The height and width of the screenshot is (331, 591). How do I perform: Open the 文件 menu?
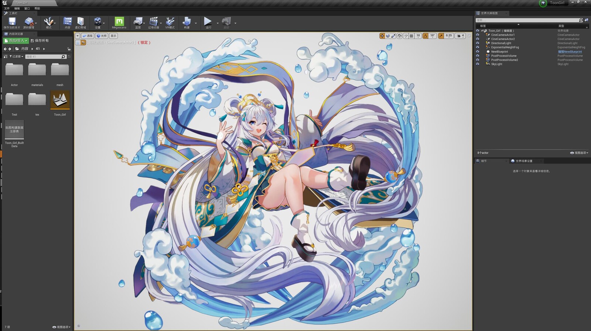[x=7, y=8]
